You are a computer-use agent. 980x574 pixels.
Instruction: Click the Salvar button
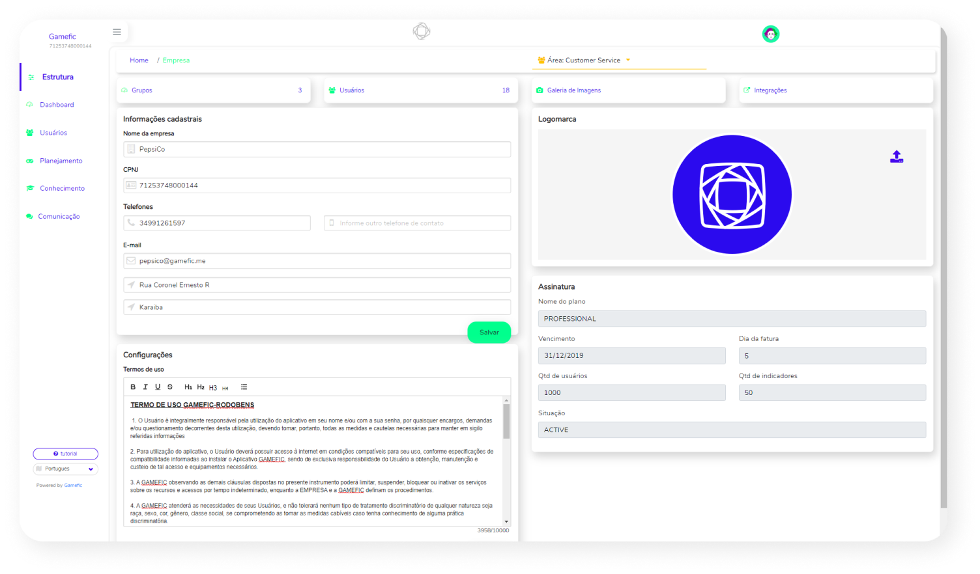click(x=489, y=333)
